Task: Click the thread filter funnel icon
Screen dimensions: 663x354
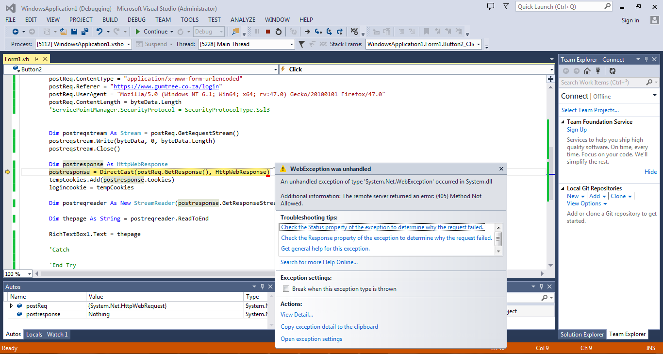Action: pyautogui.click(x=301, y=44)
